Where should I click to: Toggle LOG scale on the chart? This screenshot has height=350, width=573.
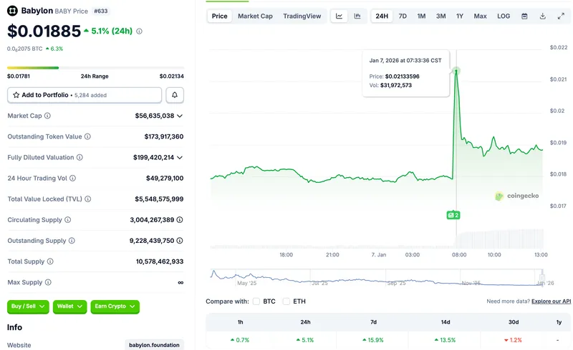coord(504,16)
